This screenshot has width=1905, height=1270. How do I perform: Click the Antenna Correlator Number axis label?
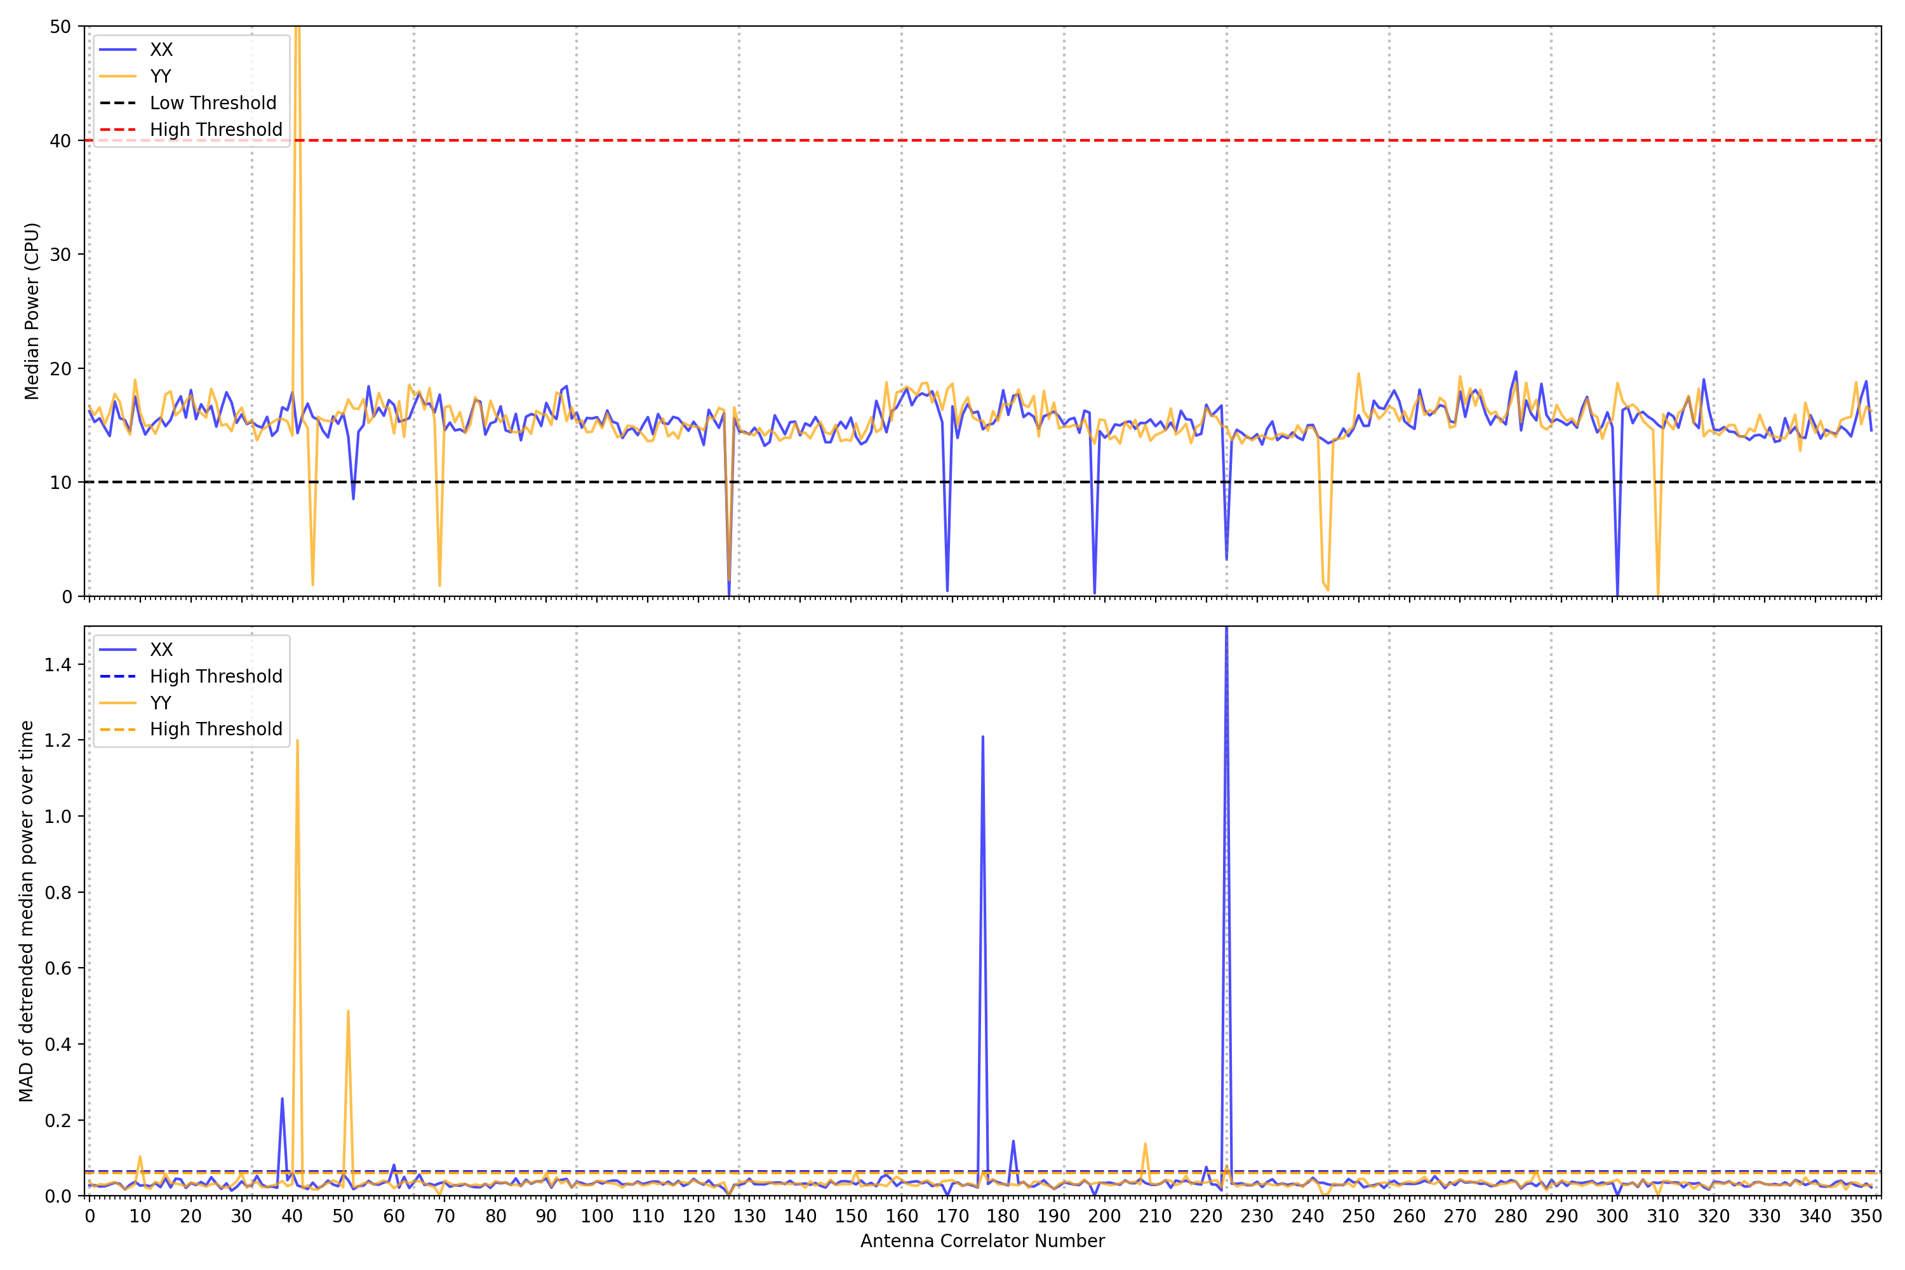pyautogui.click(x=982, y=1241)
